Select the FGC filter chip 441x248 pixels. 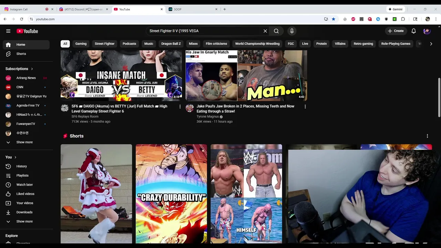click(x=291, y=44)
